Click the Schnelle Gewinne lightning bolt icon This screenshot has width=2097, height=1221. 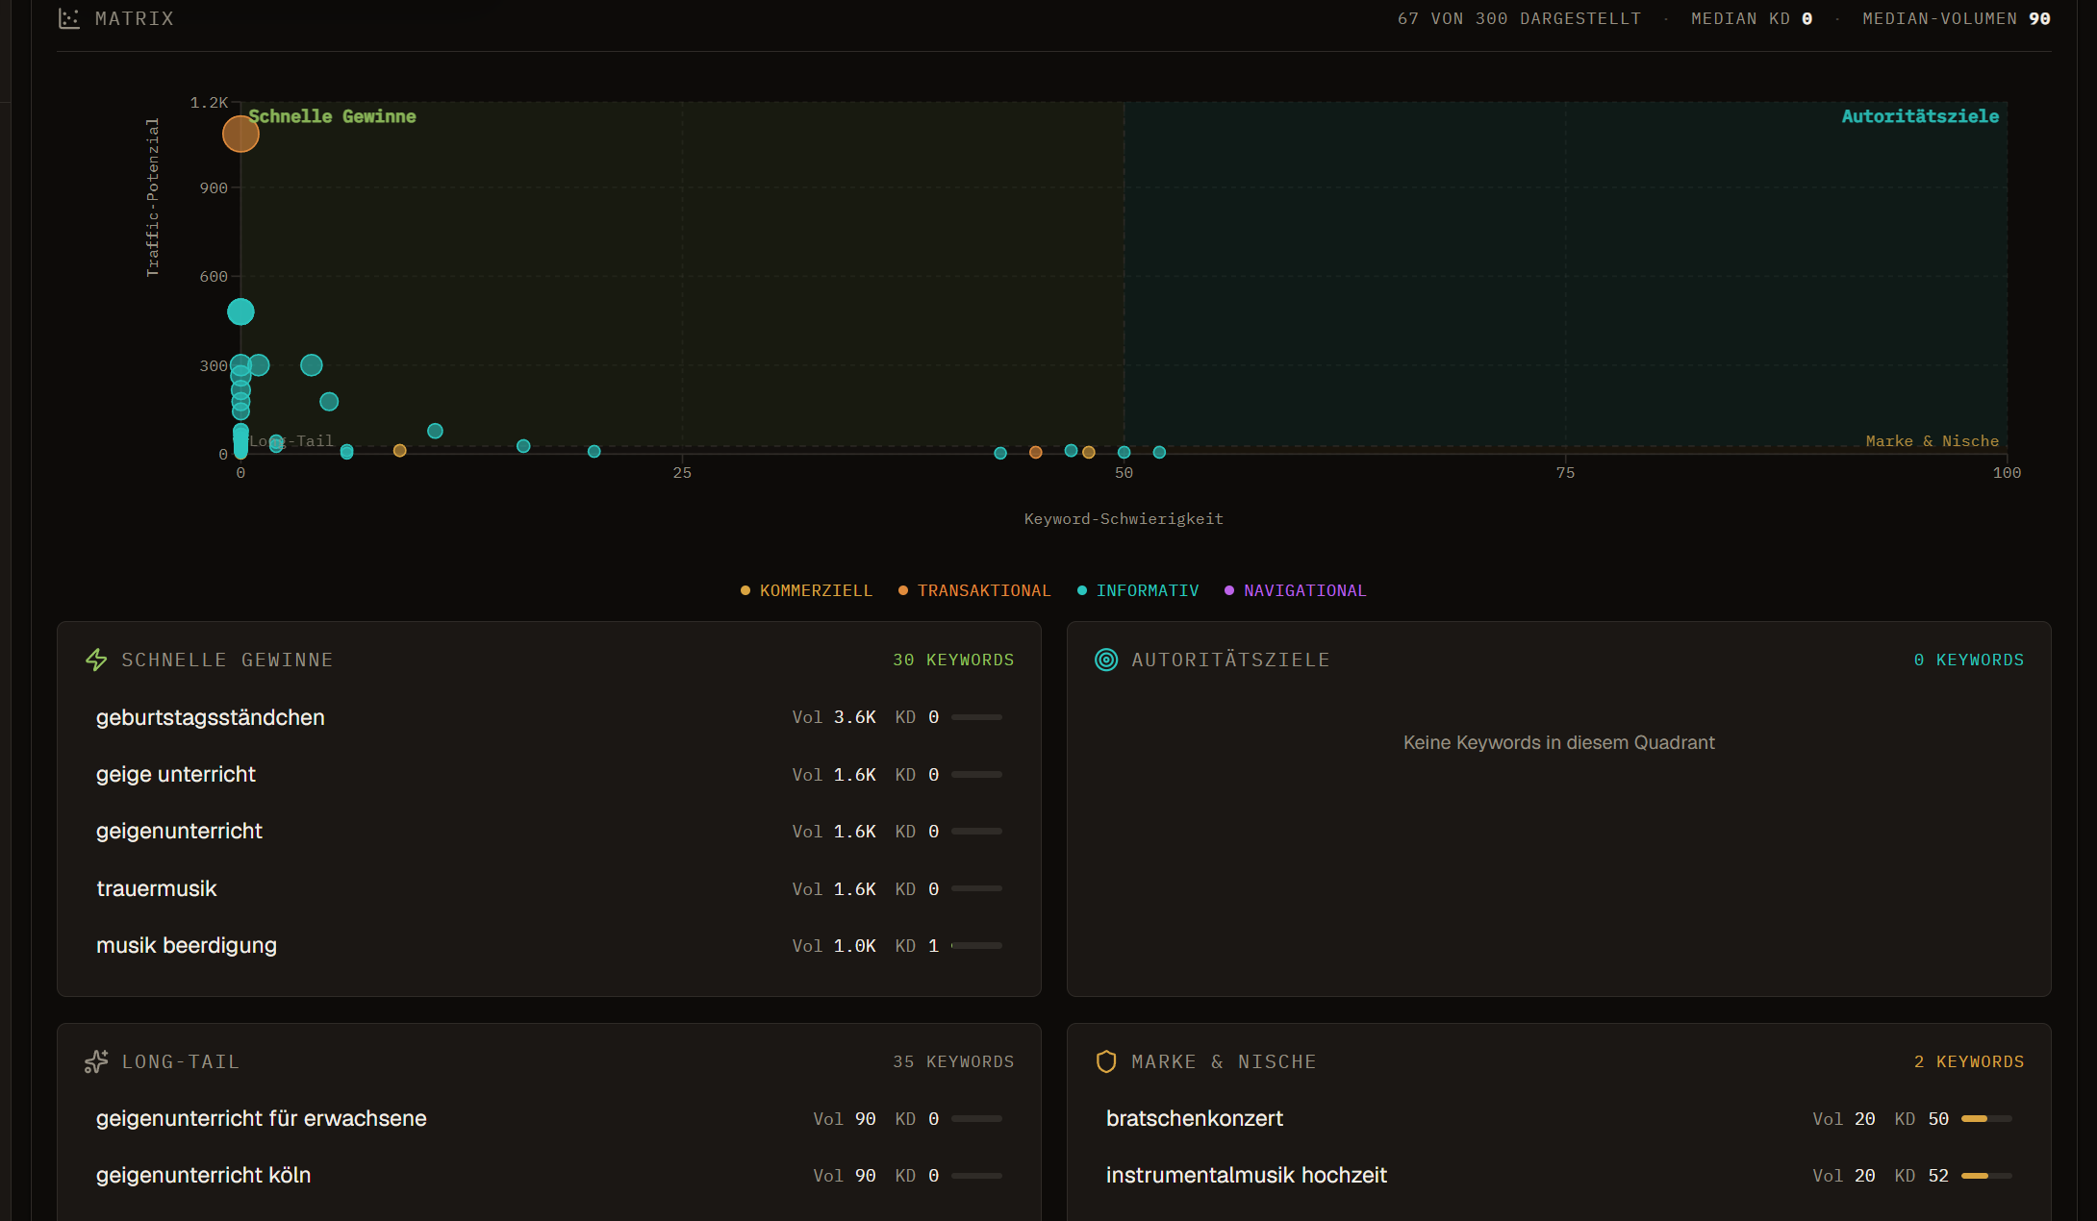pos(96,660)
